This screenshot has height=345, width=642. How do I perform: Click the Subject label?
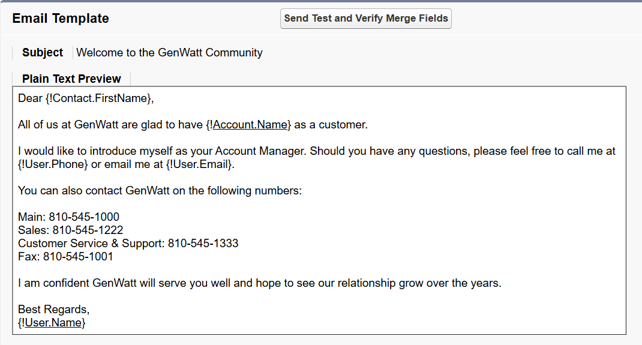coord(43,53)
